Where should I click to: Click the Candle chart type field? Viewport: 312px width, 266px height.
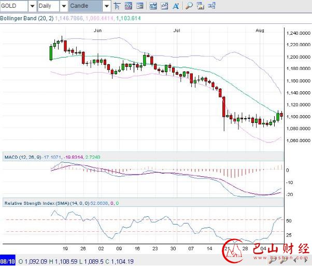[86, 6]
